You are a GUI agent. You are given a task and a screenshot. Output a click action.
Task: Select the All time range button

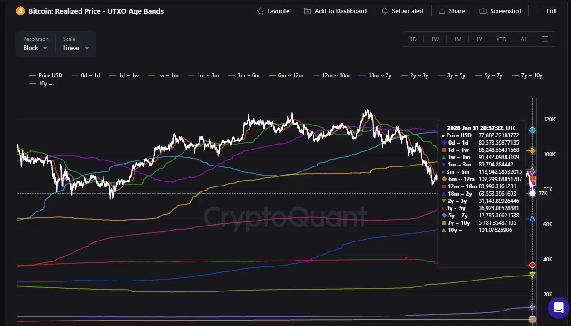click(x=524, y=40)
